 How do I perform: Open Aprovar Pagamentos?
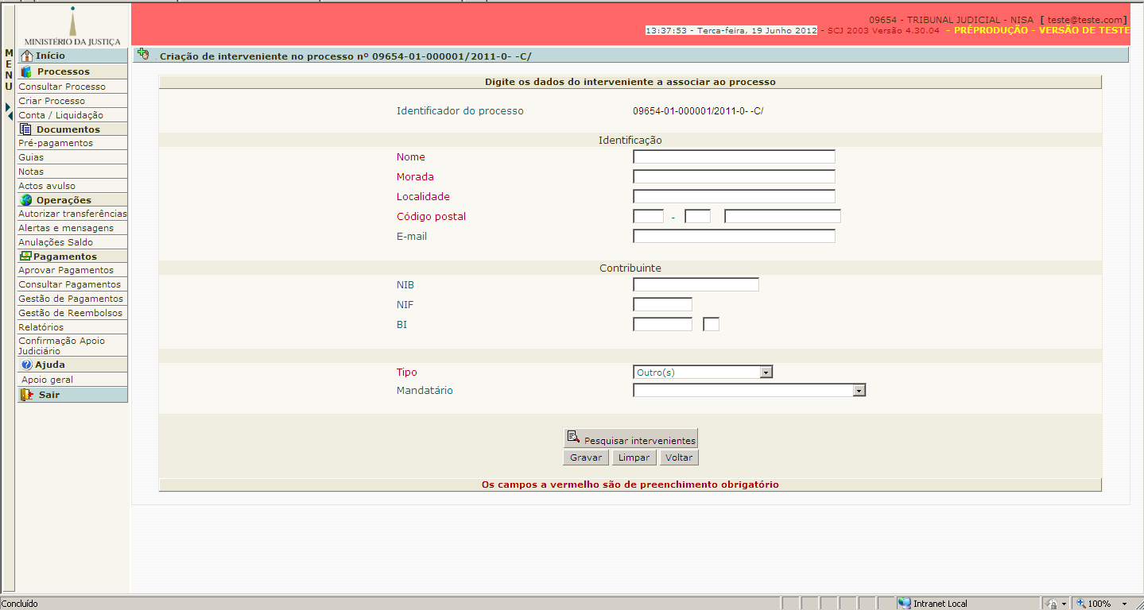(66, 270)
